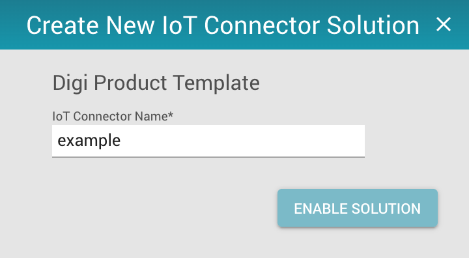Focus the IoT Connector Name input field

tap(208, 141)
